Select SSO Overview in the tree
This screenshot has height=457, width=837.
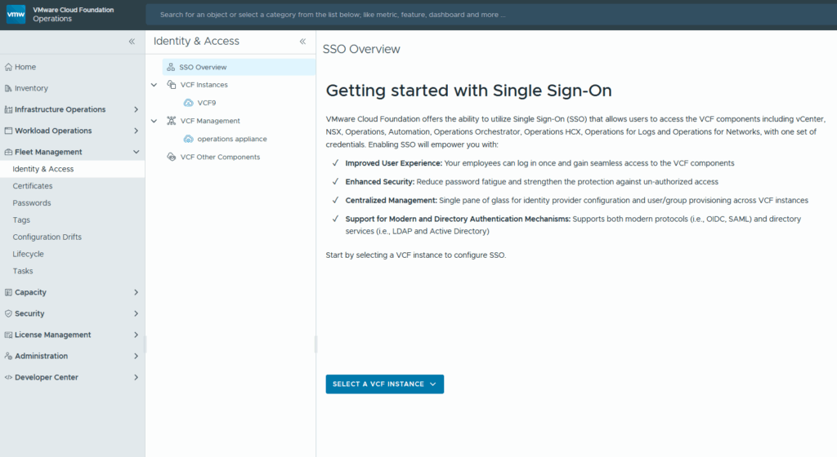coord(203,67)
